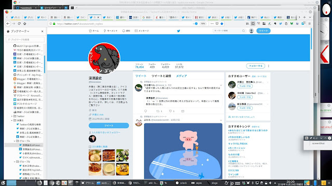Collapse the 弁護士 bookmark folder
332x186 pixels.
(12, 120)
